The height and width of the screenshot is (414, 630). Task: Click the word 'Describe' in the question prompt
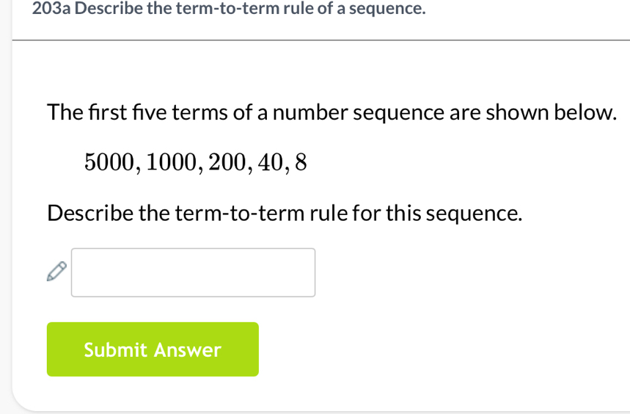pyautogui.click(x=89, y=214)
